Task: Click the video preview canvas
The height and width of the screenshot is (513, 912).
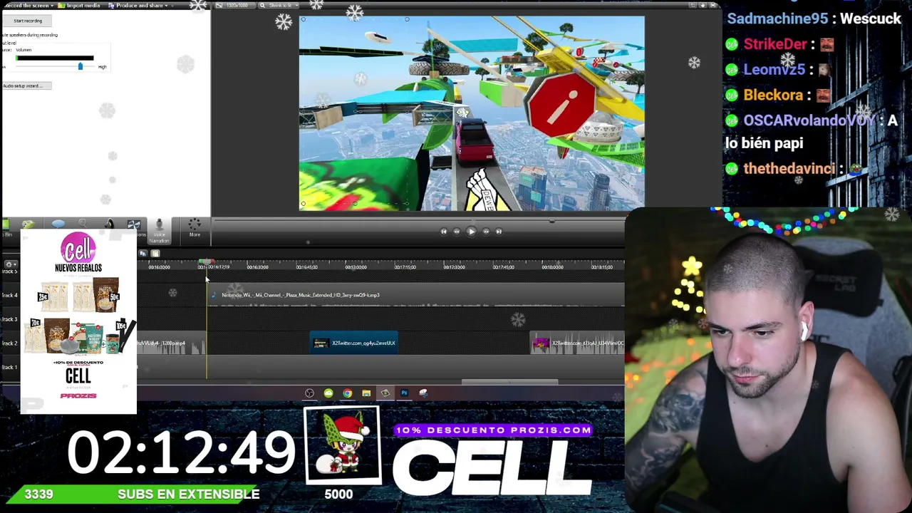Action: 472,113
